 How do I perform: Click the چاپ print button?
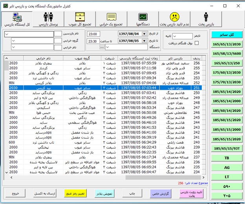point(132,193)
